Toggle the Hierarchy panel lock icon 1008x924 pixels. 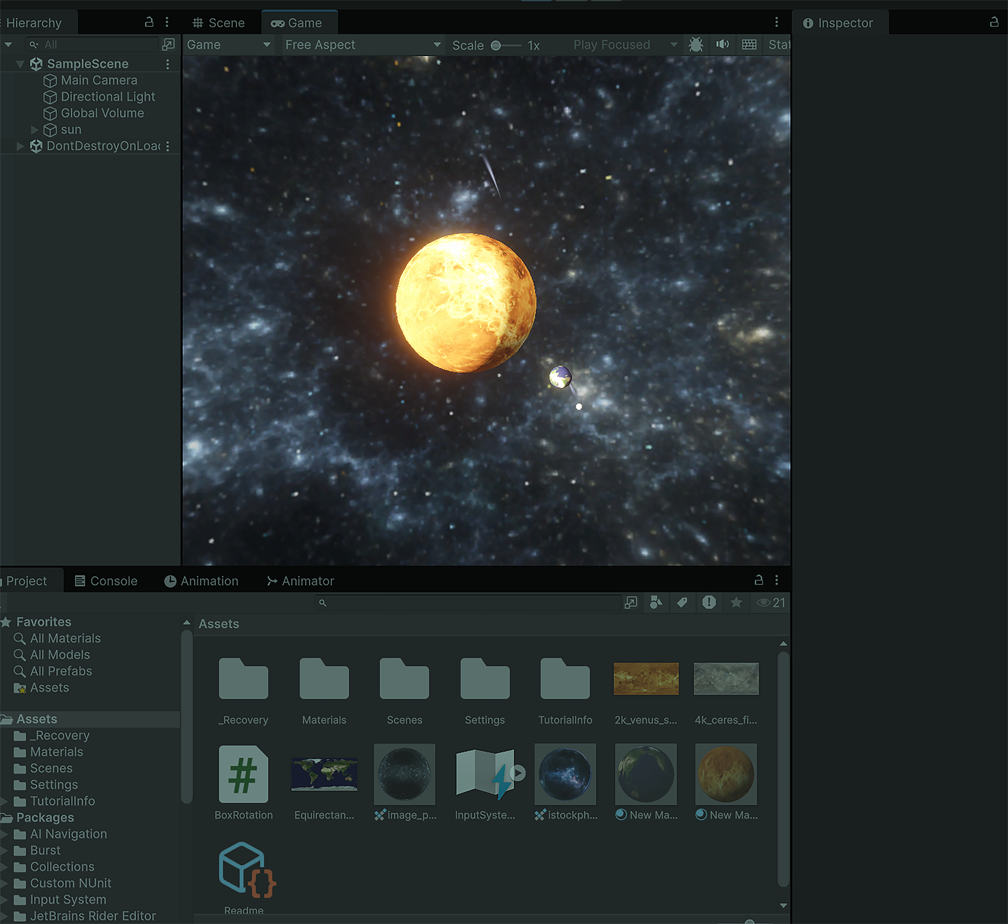click(149, 22)
